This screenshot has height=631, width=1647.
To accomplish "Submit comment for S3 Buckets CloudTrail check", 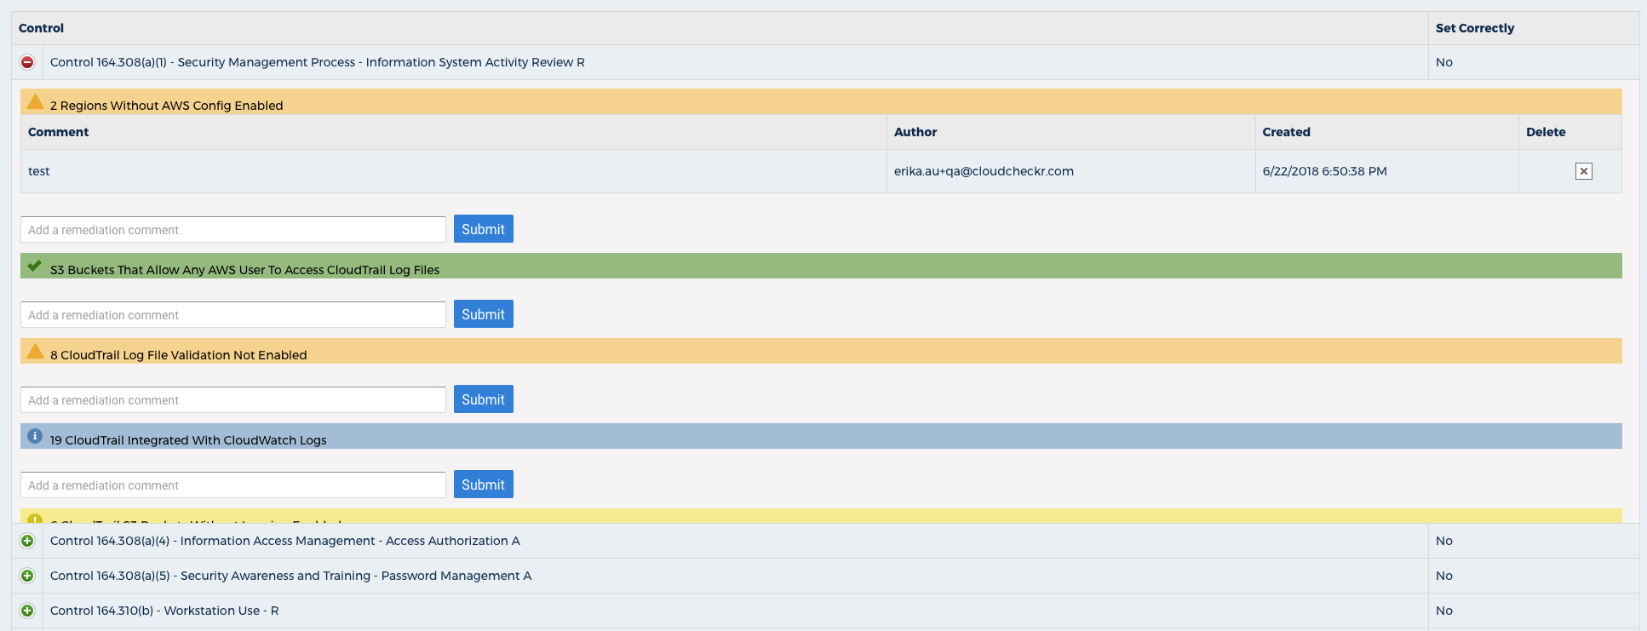I will (x=484, y=314).
